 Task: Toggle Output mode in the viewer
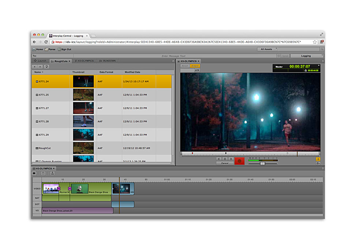[195, 66]
